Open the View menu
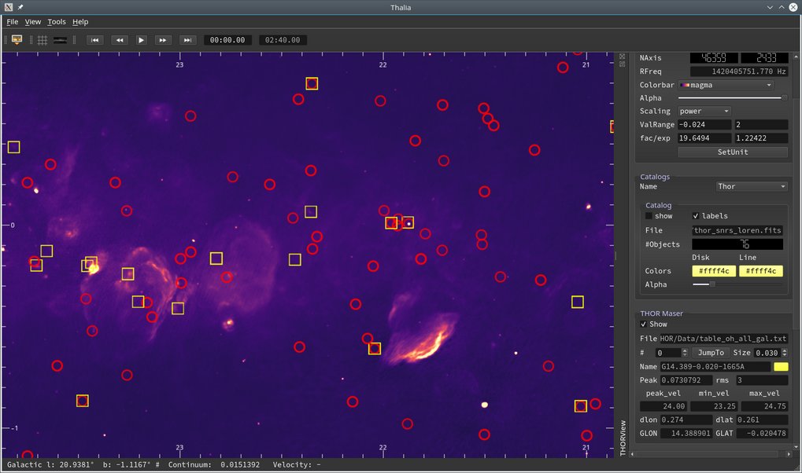The image size is (802, 473). click(x=33, y=22)
